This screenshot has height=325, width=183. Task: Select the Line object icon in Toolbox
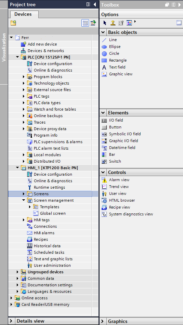pyautogui.click(x=104, y=40)
